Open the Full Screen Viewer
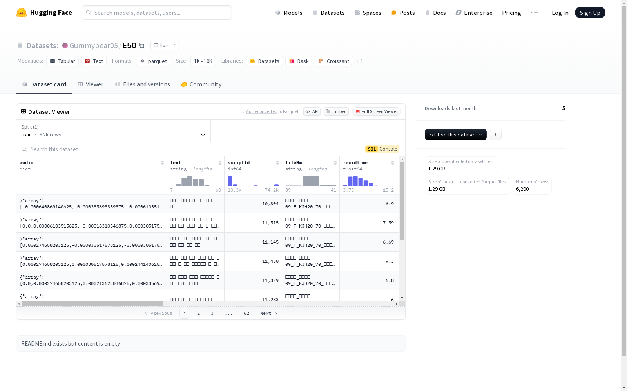The width and height of the screenshot is (627, 391). pyautogui.click(x=377, y=111)
